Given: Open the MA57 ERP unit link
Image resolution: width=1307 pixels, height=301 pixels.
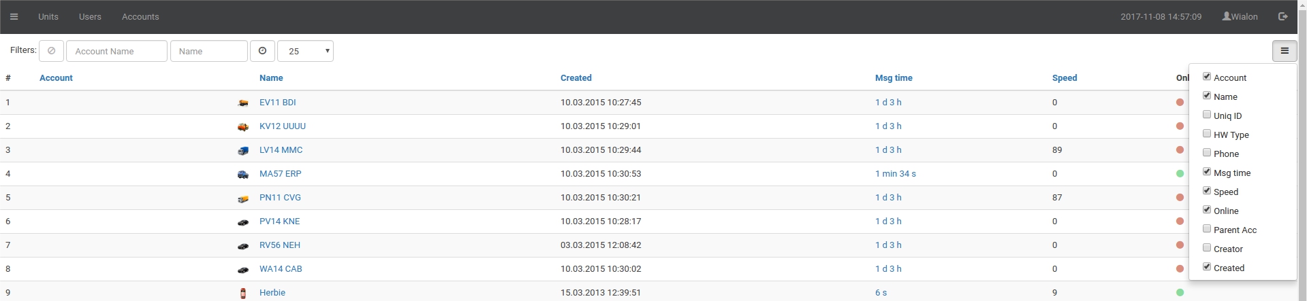Looking at the screenshot, I should (280, 174).
